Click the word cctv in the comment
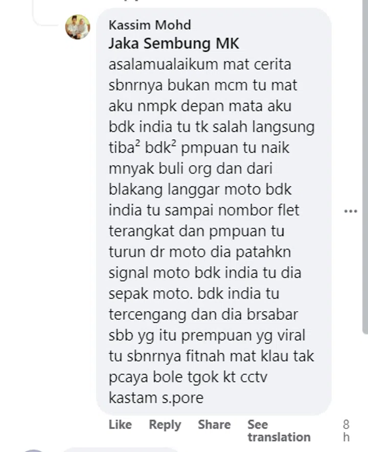Image resolution: width=368 pixels, height=452 pixels. [254, 377]
